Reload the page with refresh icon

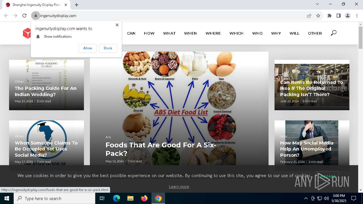[x=24, y=16]
